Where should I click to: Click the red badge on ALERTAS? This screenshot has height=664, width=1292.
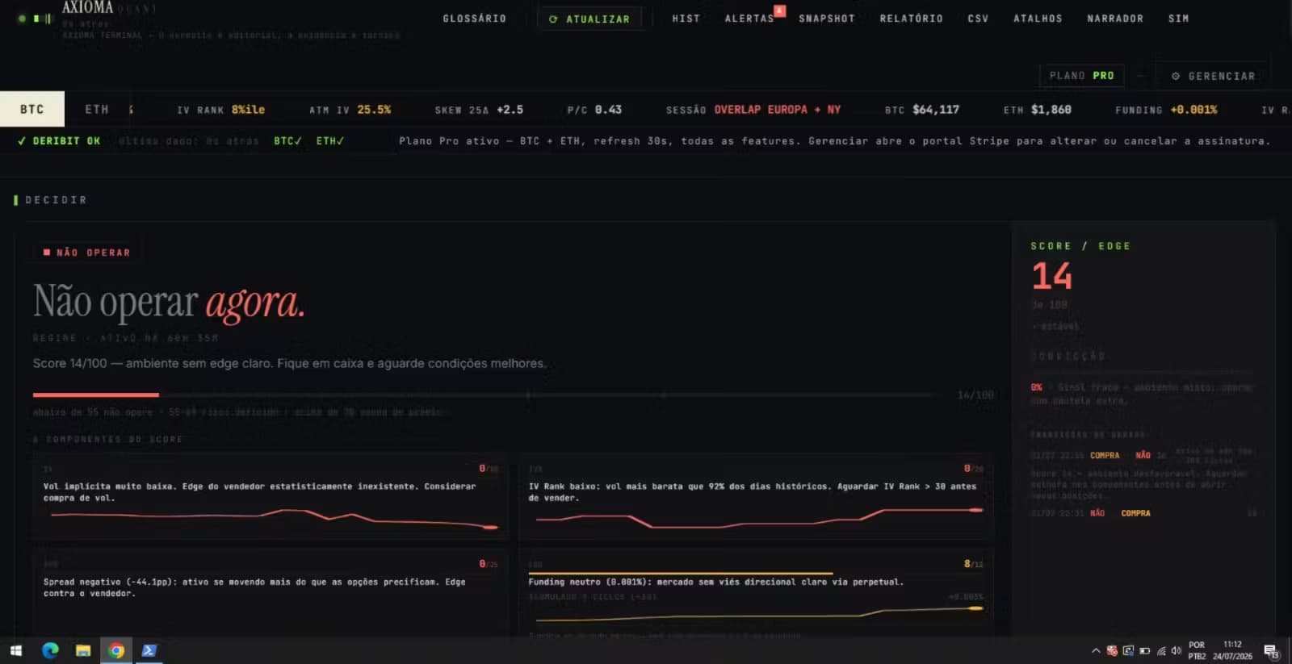pos(779,10)
